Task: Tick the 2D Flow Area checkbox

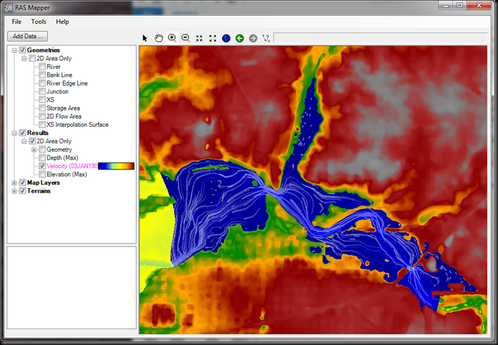Action: 42,116
